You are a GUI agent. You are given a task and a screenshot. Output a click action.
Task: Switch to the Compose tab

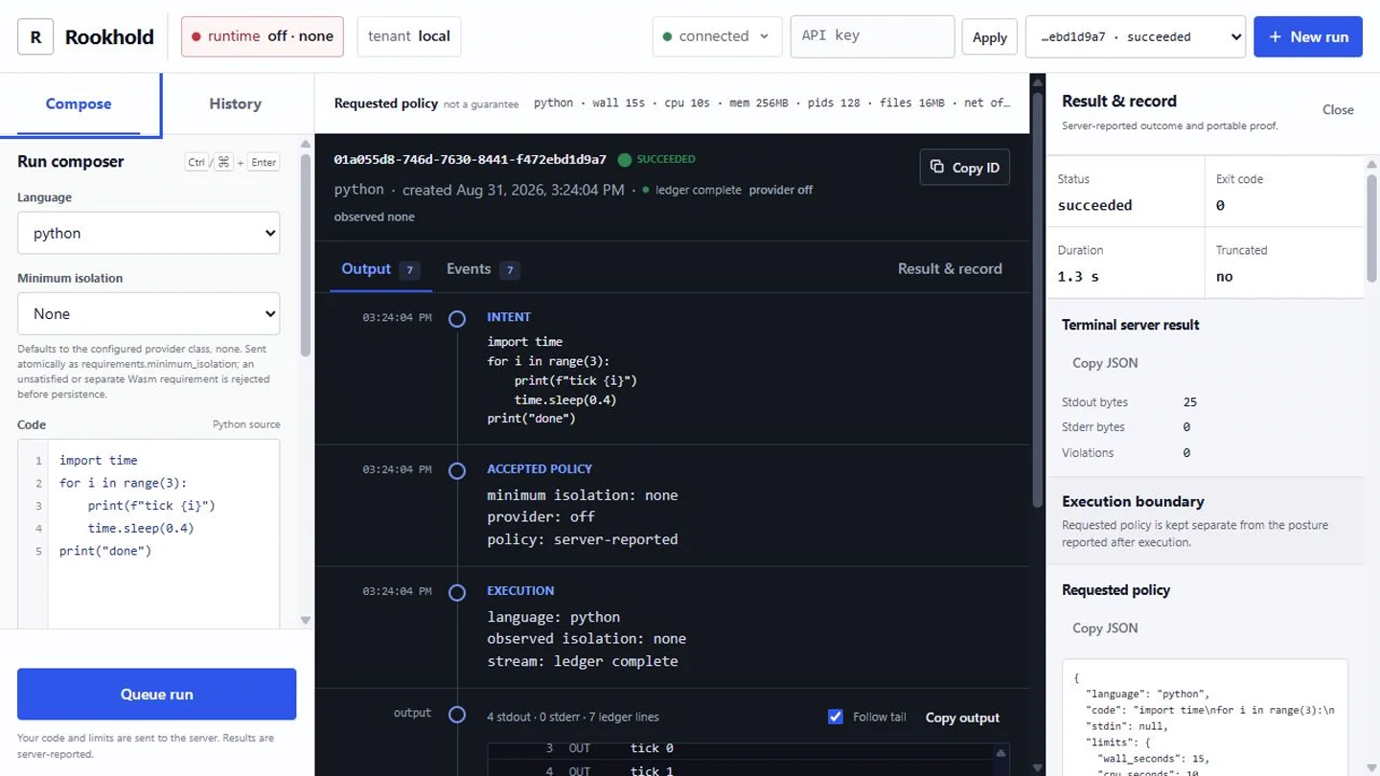click(79, 103)
